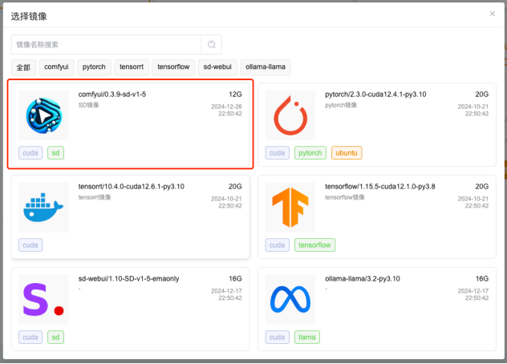Click tensorflow镜像 description text
Screen dimensions: 507x364
point(345,197)
